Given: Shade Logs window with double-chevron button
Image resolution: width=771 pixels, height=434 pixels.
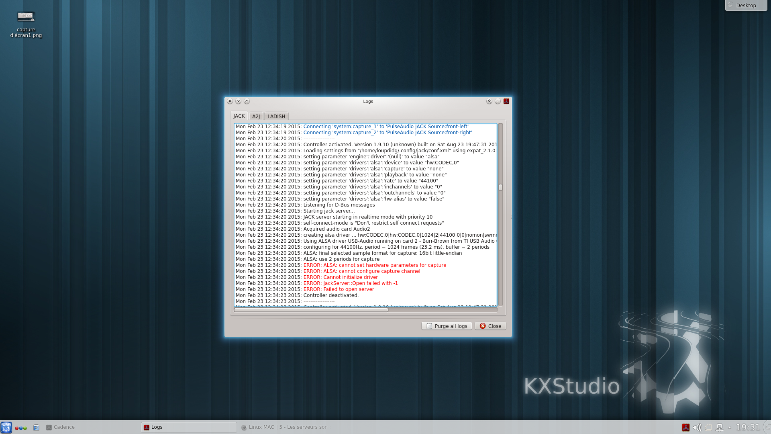Looking at the screenshot, I should [489, 101].
